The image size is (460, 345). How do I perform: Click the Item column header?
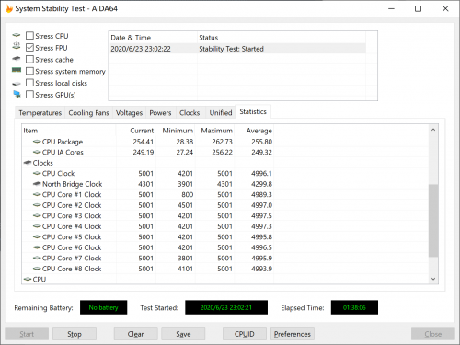click(x=69, y=131)
